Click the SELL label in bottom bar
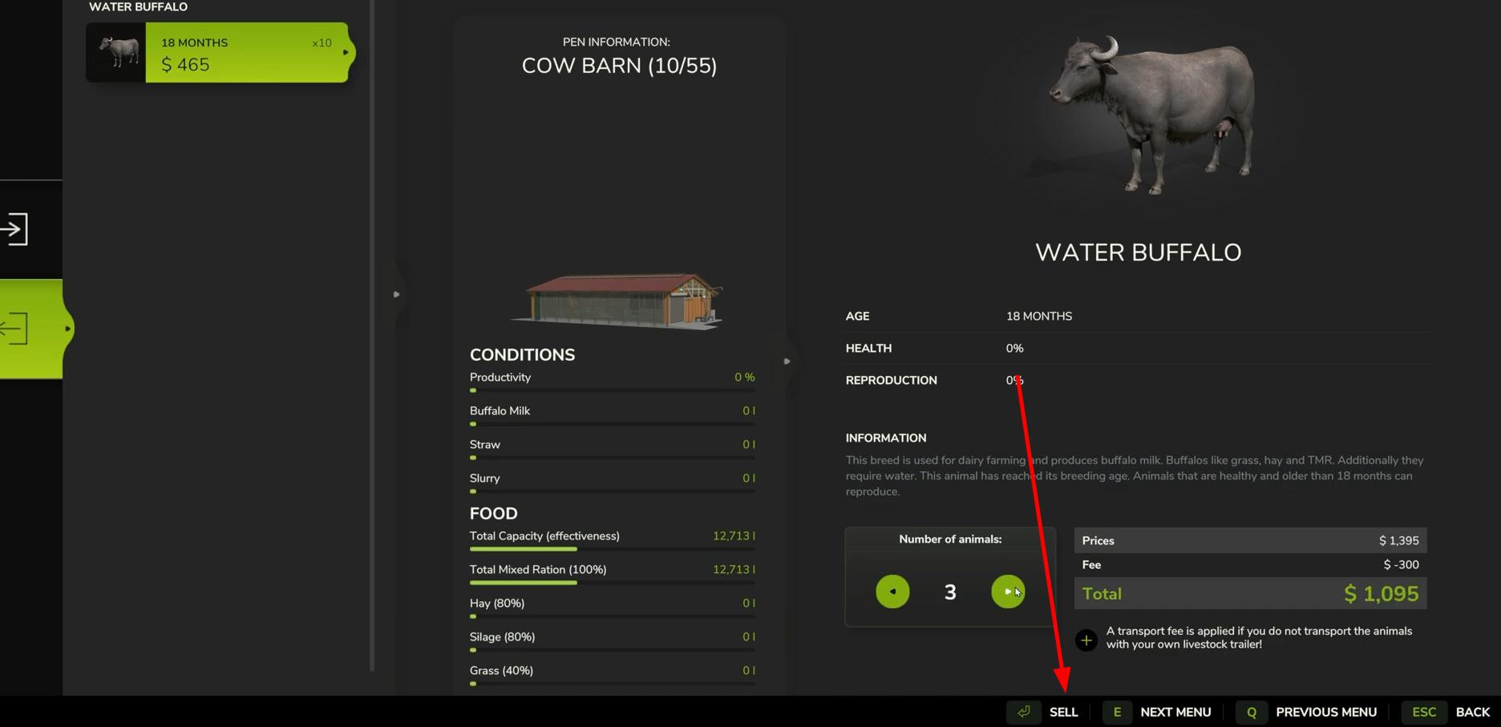The width and height of the screenshot is (1501, 727). pyautogui.click(x=1063, y=712)
